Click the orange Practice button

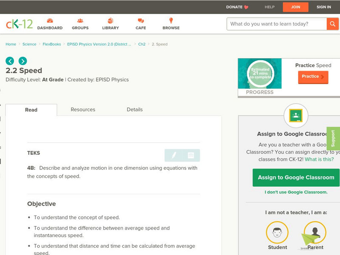coord(313,77)
